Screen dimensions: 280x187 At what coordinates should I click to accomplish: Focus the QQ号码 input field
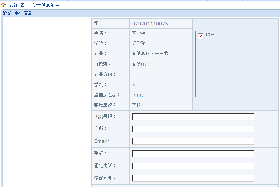[193, 117]
